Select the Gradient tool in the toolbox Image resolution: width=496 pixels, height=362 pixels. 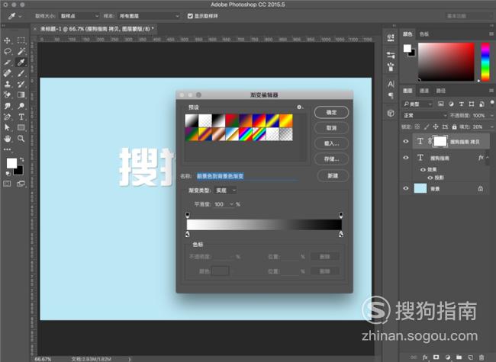(x=21, y=95)
